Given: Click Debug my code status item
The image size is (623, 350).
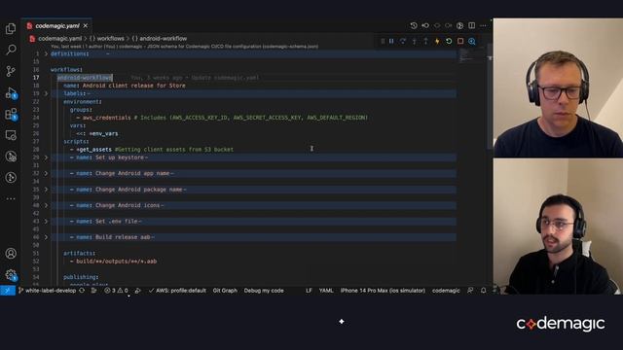Looking at the screenshot, I should [264, 291].
